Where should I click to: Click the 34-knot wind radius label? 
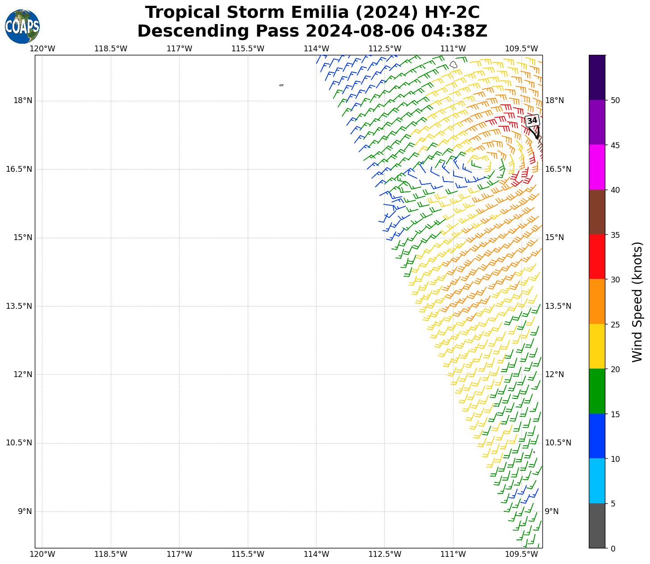[x=532, y=120]
